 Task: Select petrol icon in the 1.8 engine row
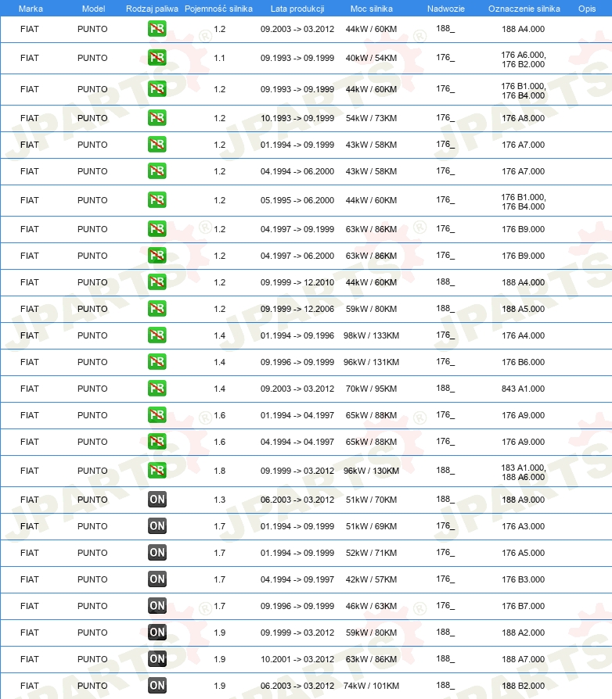157,471
